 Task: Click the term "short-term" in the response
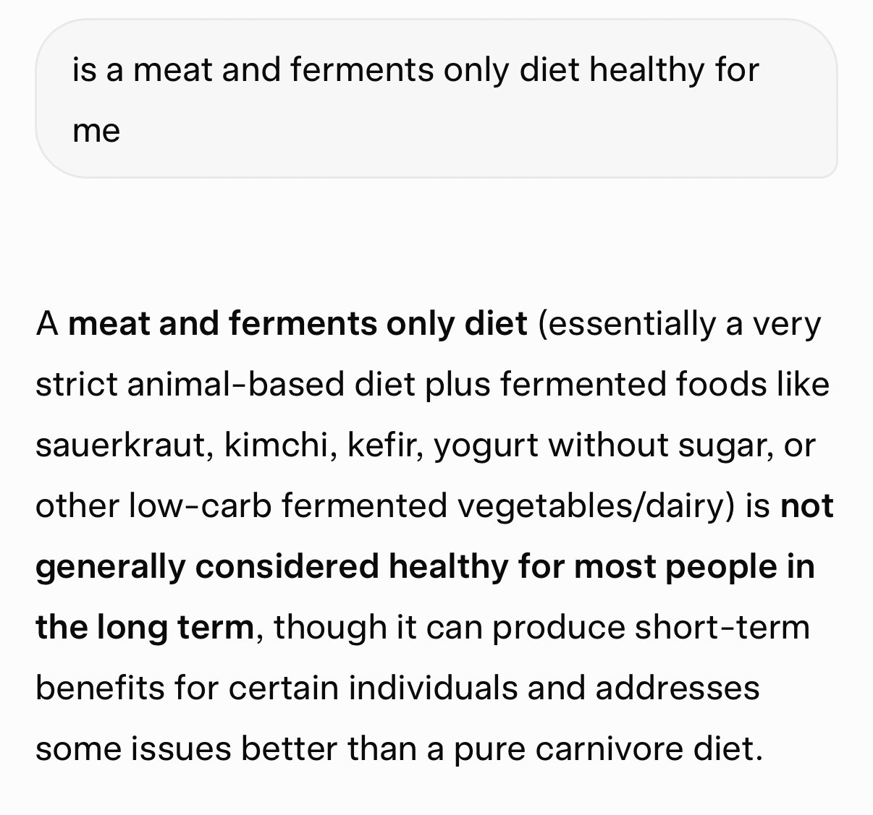[x=722, y=627]
